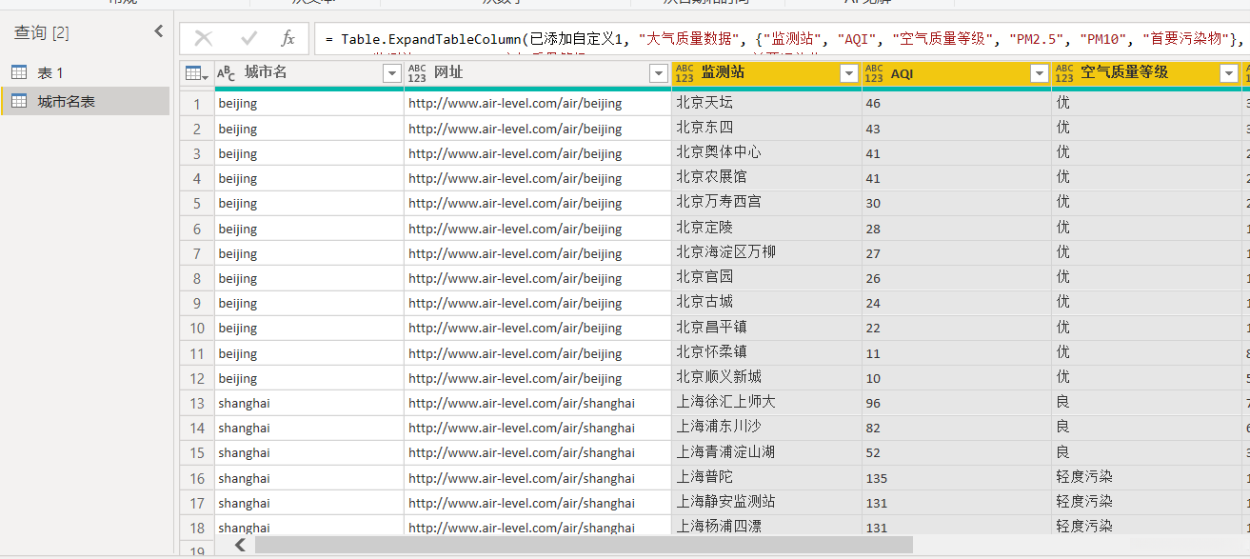Cancel the formula edit with X icon
Viewport: 1250px width, 559px height.
(x=203, y=38)
